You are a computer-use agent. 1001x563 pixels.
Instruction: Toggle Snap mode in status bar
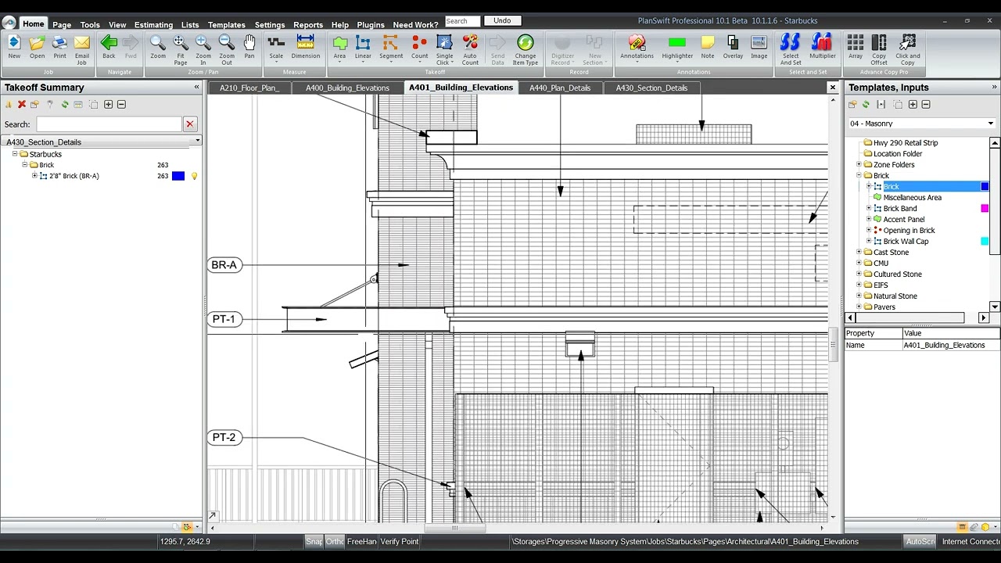click(314, 541)
